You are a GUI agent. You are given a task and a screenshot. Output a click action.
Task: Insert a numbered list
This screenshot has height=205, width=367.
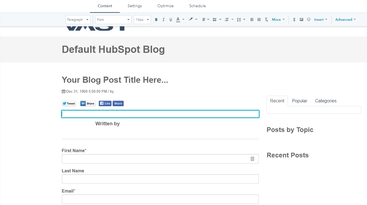[x=227, y=20]
